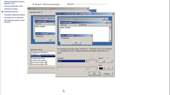This screenshot has width=170, height=95.
Task: Click the close icon of Окно сообщения preview
Action: click(91, 35)
